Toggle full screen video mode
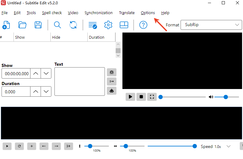This screenshot has width=243, height=159. (152, 97)
